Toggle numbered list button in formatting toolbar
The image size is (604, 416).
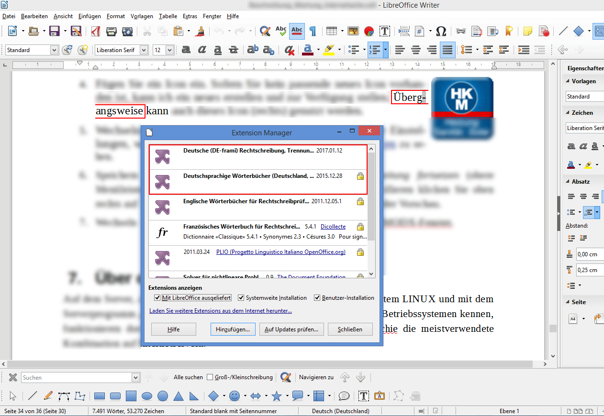tap(374, 50)
